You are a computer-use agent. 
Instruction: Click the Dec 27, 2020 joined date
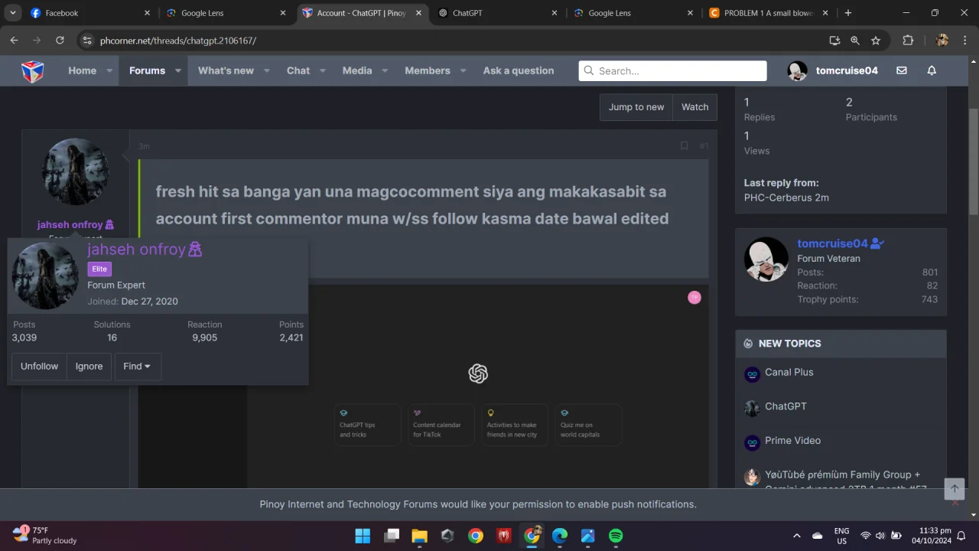pos(149,302)
